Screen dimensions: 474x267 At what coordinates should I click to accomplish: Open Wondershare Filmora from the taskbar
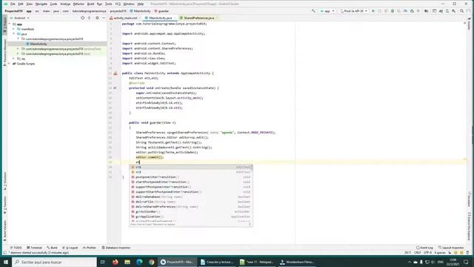297,262
